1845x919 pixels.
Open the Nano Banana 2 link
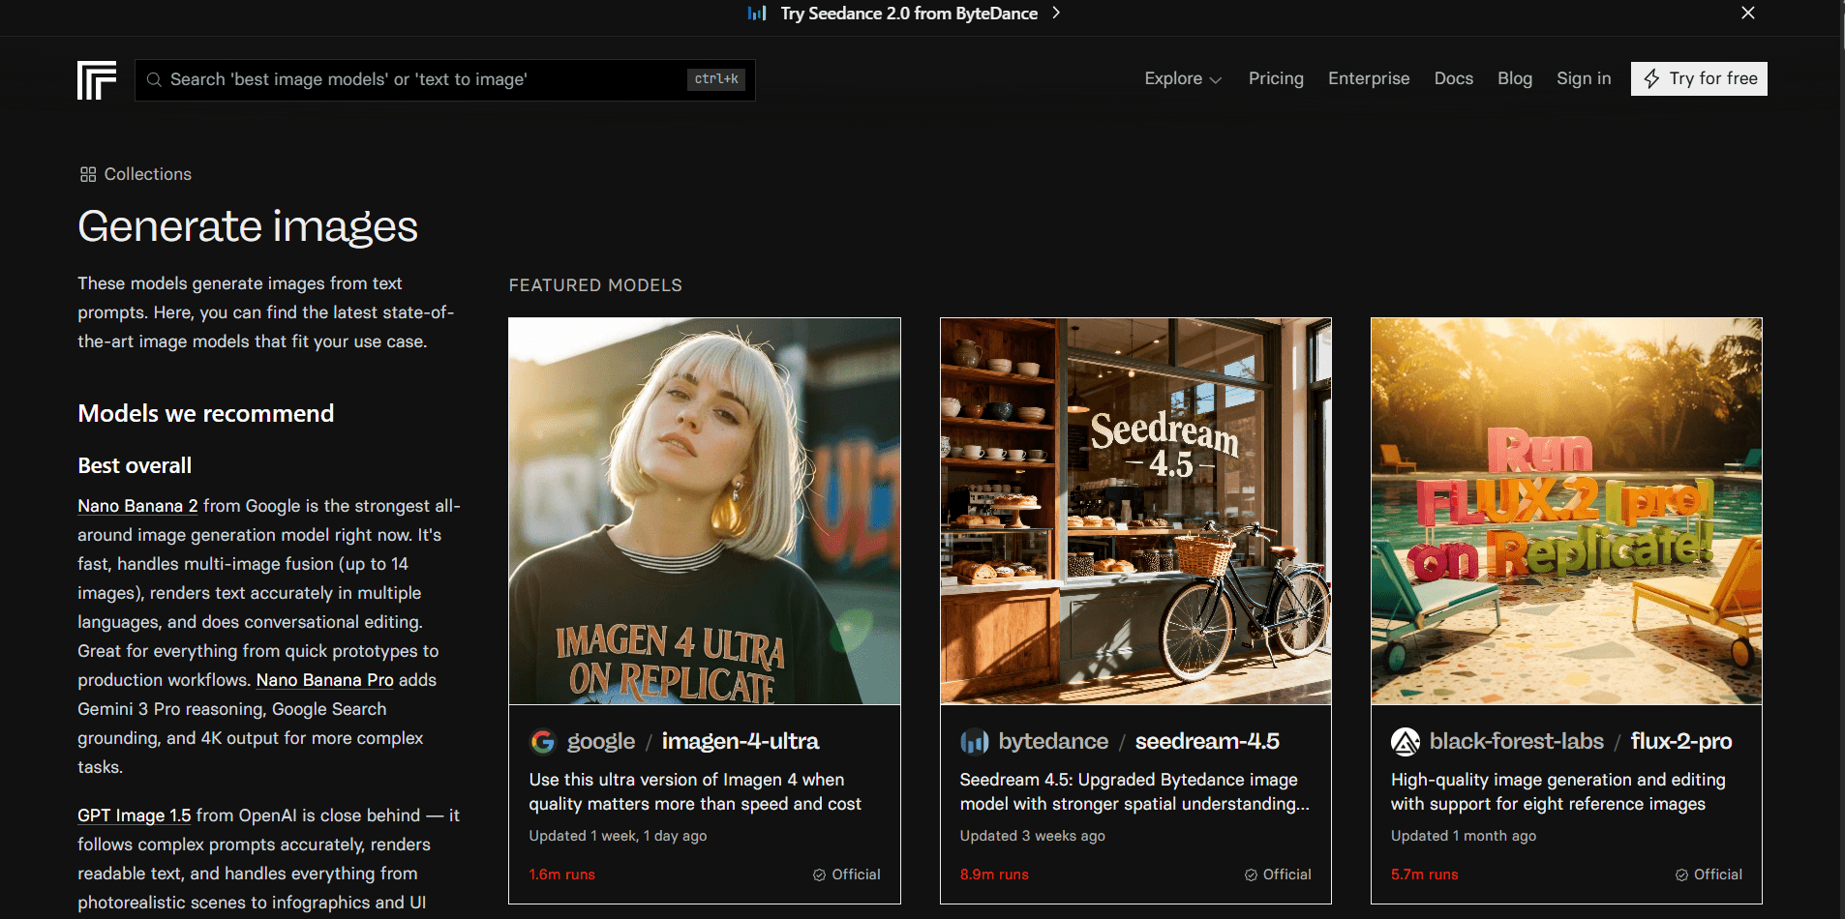(x=137, y=506)
